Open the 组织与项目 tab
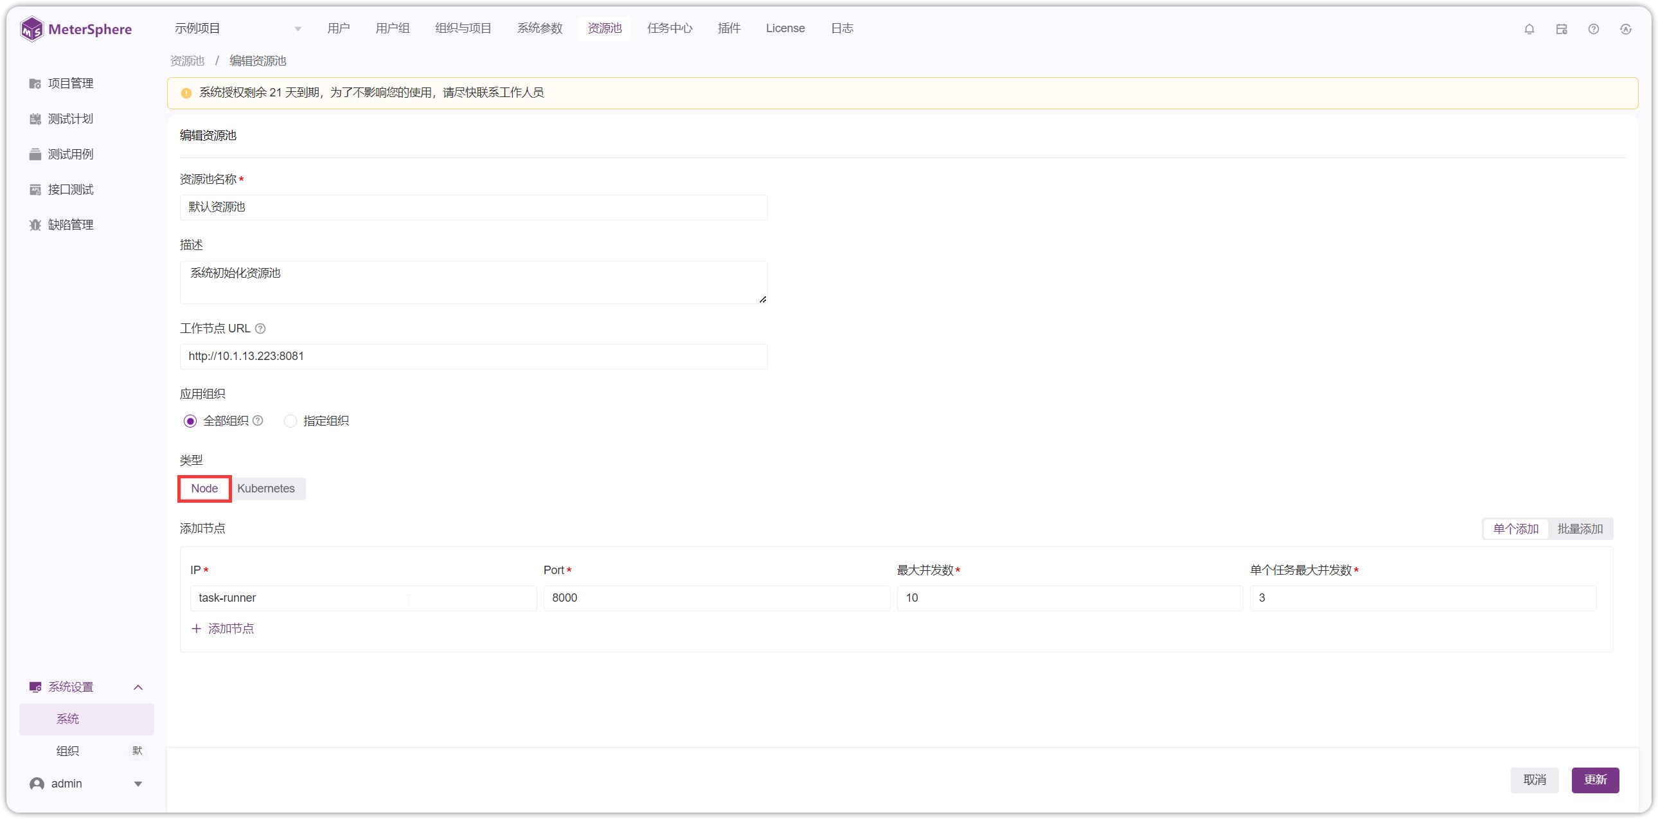This screenshot has height=819, width=1658. pos(463,28)
